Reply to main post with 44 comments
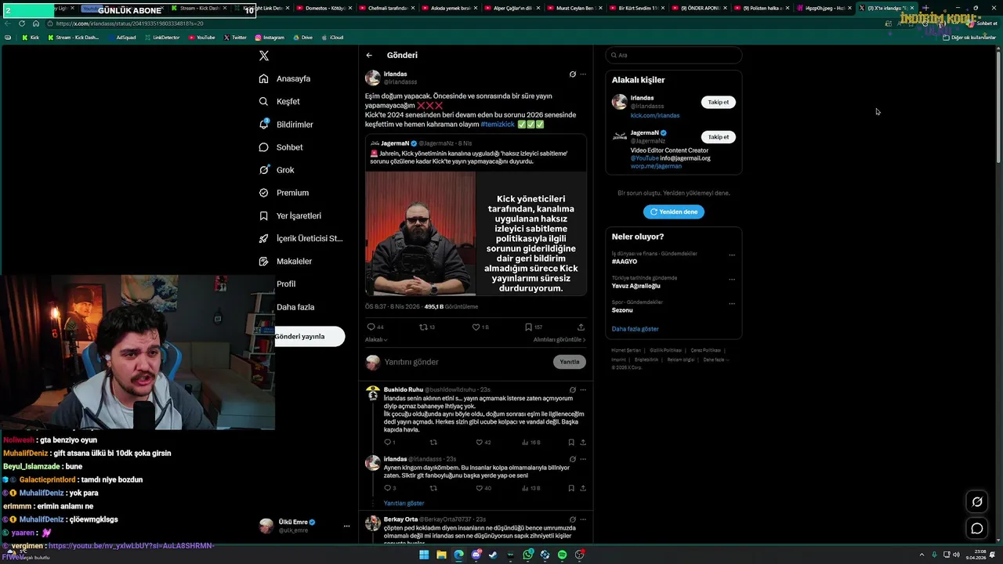 point(375,327)
